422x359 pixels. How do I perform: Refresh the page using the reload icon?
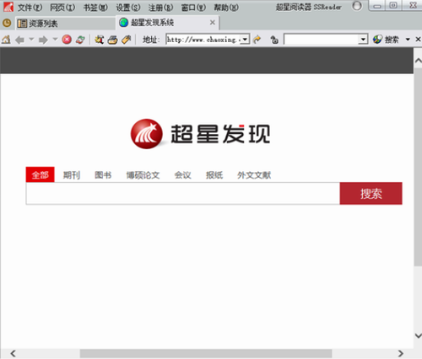(x=80, y=40)
